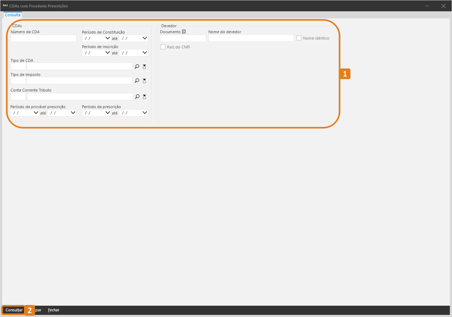This screenshot has height=317, width=452.
Task: Click magnifier icon for Conta Corrente Tributo
Action: pyautogui.click(x=137, y=96)
